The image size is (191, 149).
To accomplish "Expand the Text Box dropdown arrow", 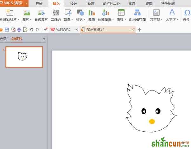I will click(x=162, y=19).
